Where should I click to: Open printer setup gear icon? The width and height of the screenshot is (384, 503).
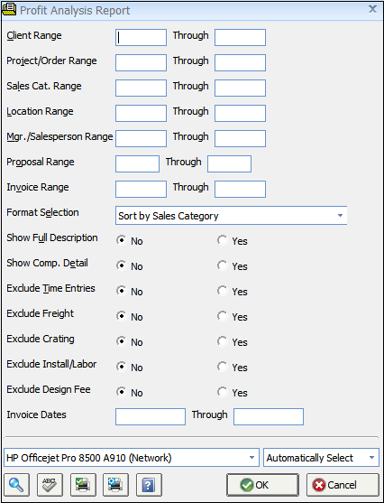[x=115, y=484]
